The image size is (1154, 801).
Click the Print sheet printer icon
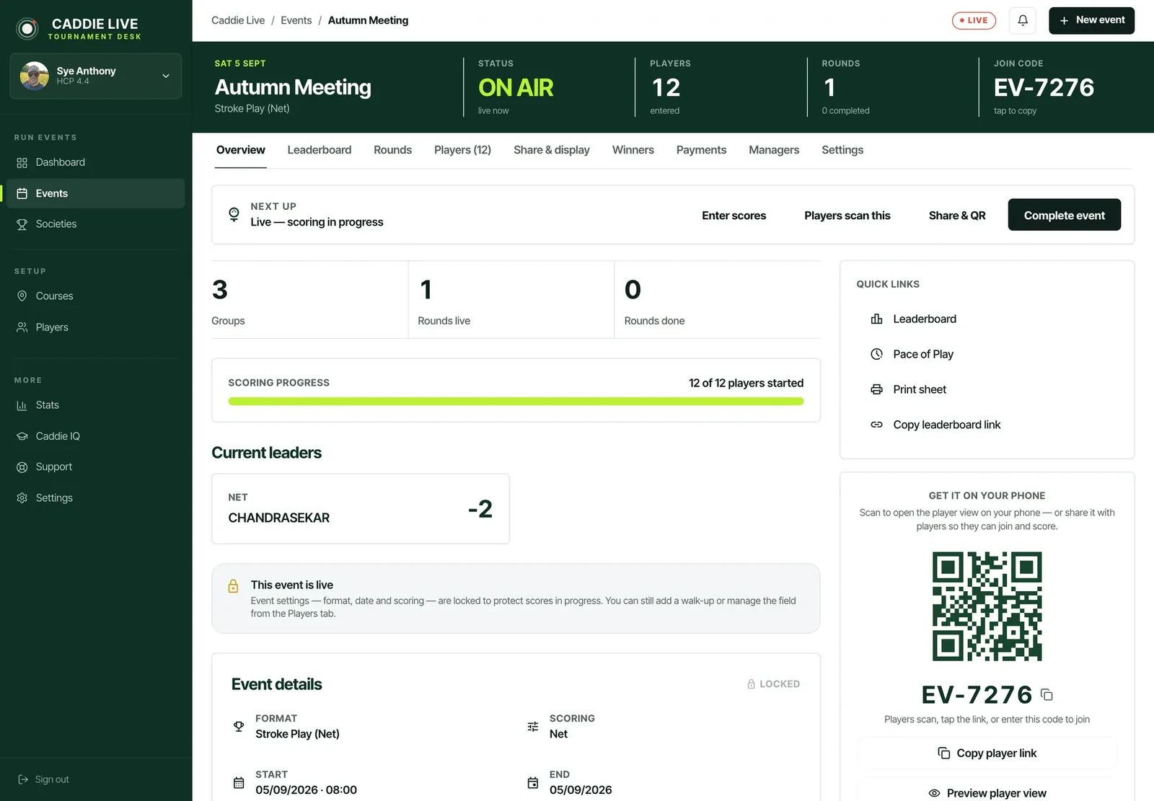[877, 389]
